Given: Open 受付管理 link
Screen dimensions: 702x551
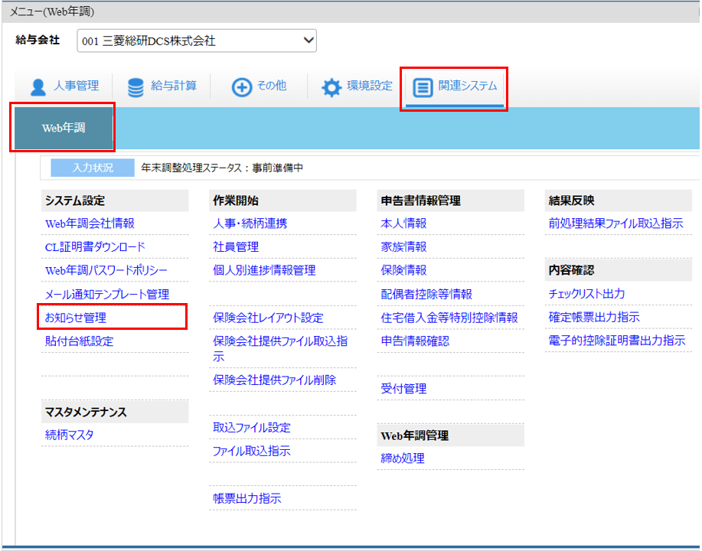Looking at the screenshot, I should click(x=404, y=389).
